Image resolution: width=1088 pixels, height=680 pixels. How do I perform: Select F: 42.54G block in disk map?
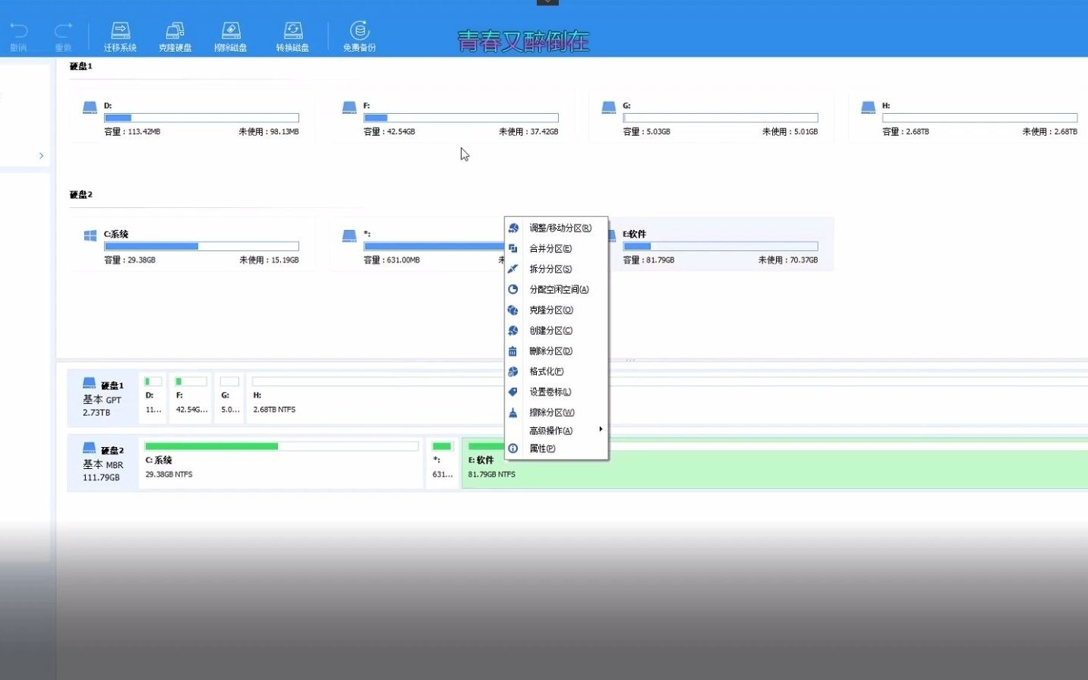tap(191, 398)
